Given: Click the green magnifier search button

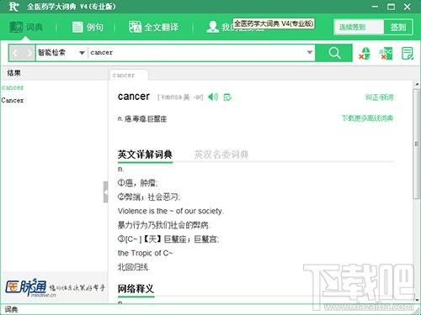Looking at the screenshot, I should point(334,53).
